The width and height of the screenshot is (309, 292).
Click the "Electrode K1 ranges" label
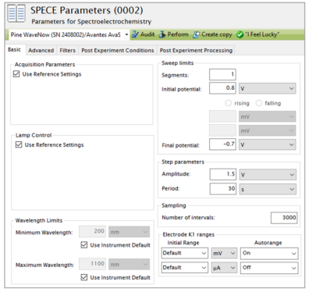[189, 234]
